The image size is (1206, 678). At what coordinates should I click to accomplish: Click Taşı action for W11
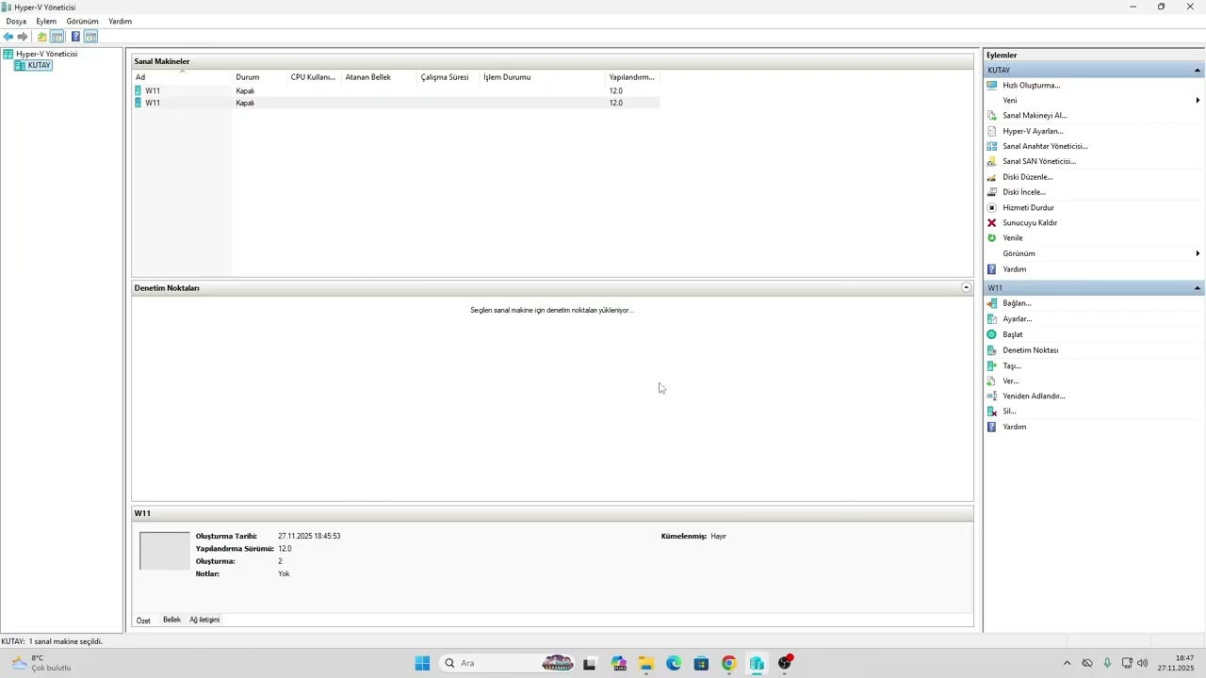tap(1011, 365)
